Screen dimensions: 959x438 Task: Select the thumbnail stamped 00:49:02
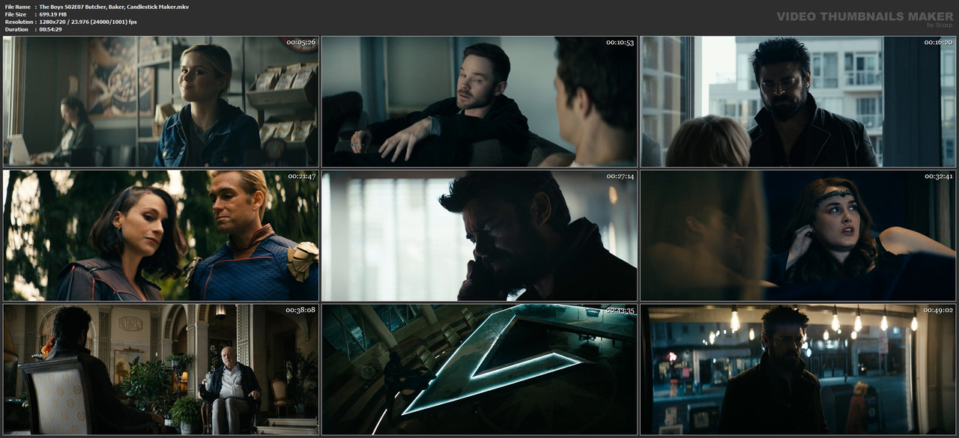click(x=798, y=369)
